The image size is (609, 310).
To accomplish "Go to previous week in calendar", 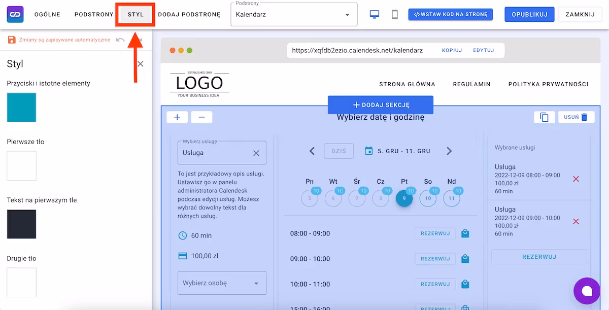I will [x=312, y=151].
